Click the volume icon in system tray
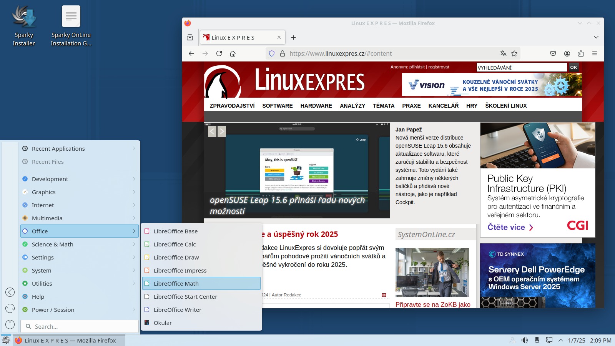The height and width of the screenshot is (346, 615). 525,340
